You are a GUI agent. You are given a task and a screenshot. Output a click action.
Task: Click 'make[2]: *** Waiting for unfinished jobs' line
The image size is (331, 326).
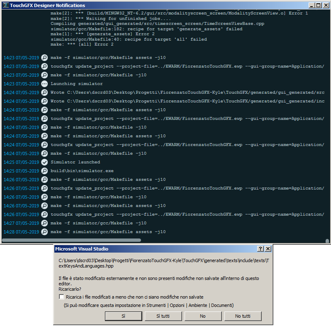pos(111,19)
